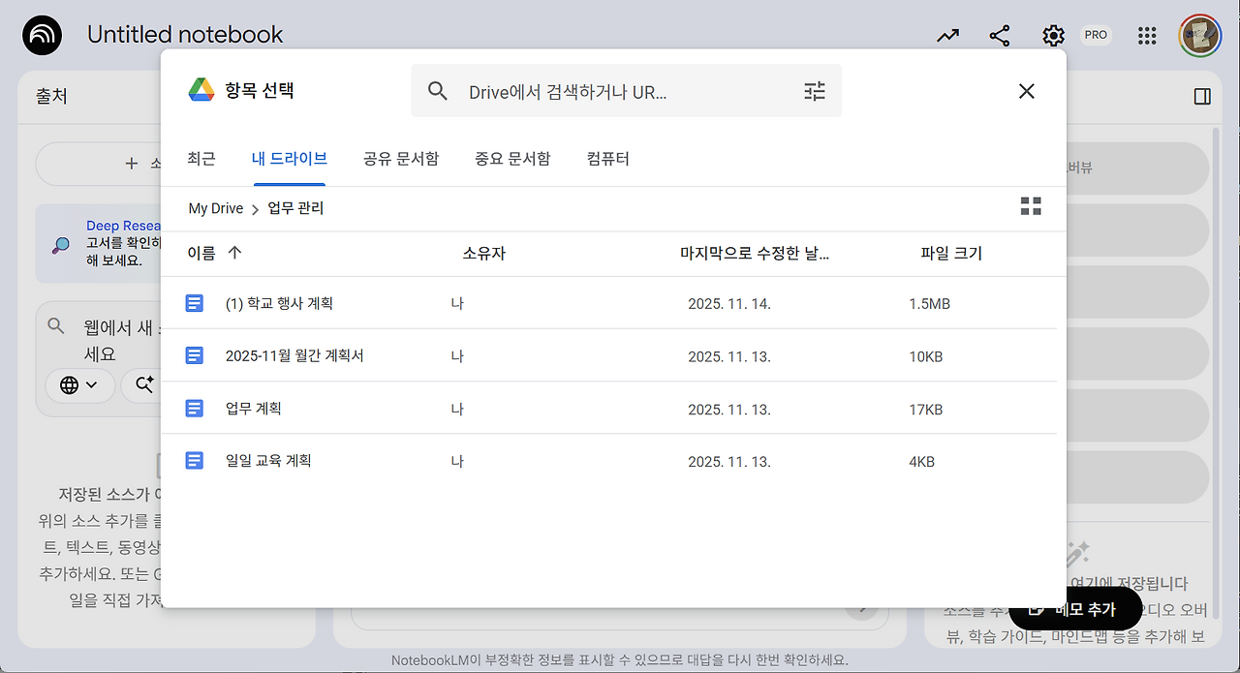Sort by 이름 column header

201,254
